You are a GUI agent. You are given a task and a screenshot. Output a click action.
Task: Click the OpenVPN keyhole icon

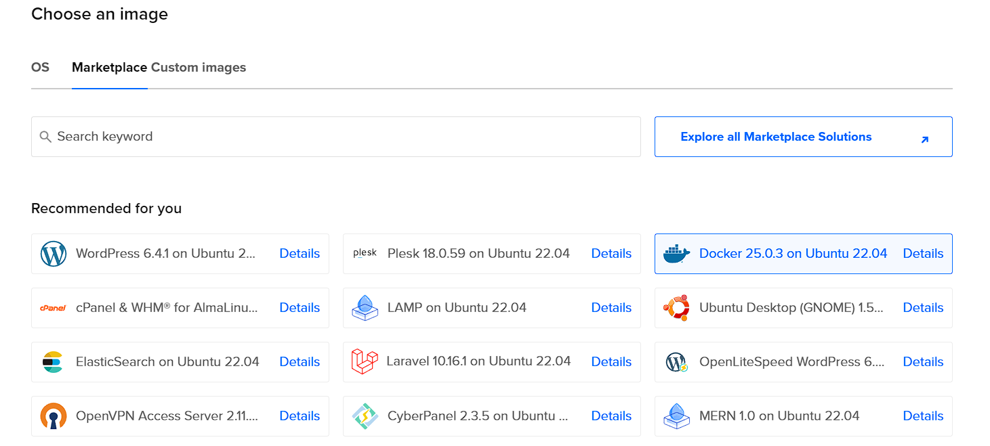tap(54, 416)
